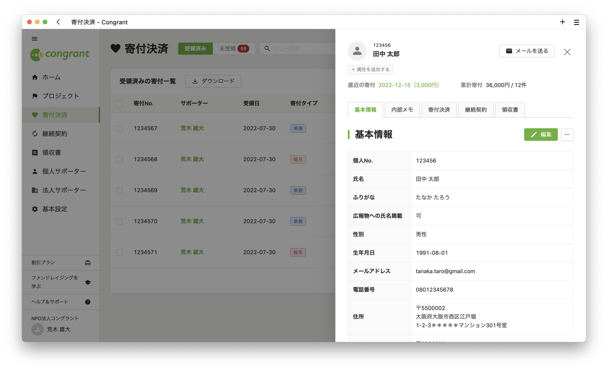The height and width of the screenshot is (371, 608).
Task: Close the supporter detail panel
Action: [x=567, y=52]
